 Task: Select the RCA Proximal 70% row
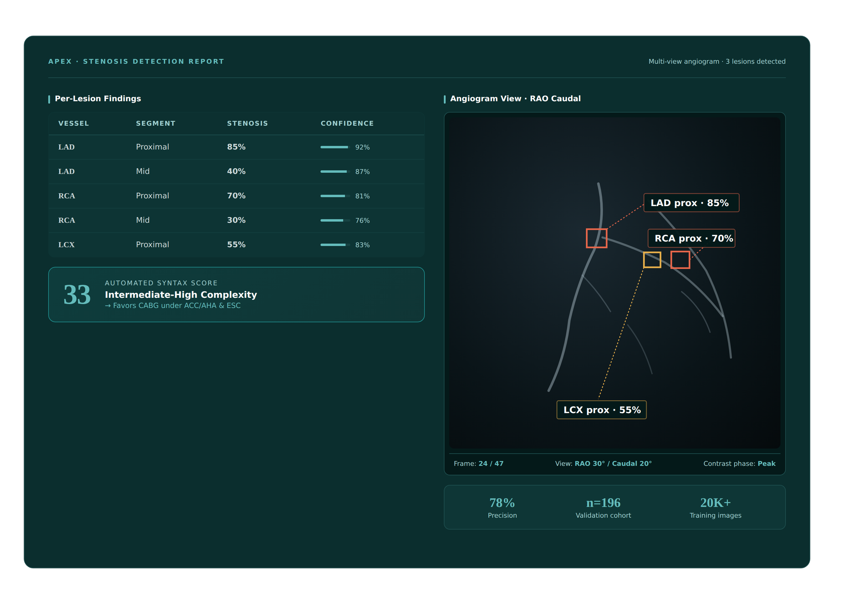(236, 196)
